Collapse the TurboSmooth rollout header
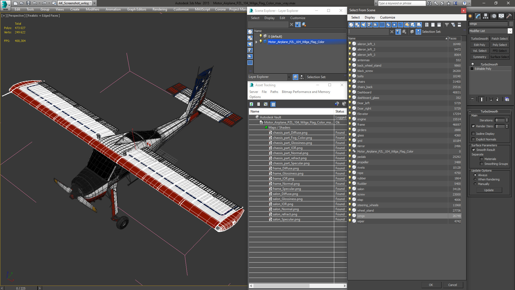The image size is (515, 290). click(x=489, y=111)
